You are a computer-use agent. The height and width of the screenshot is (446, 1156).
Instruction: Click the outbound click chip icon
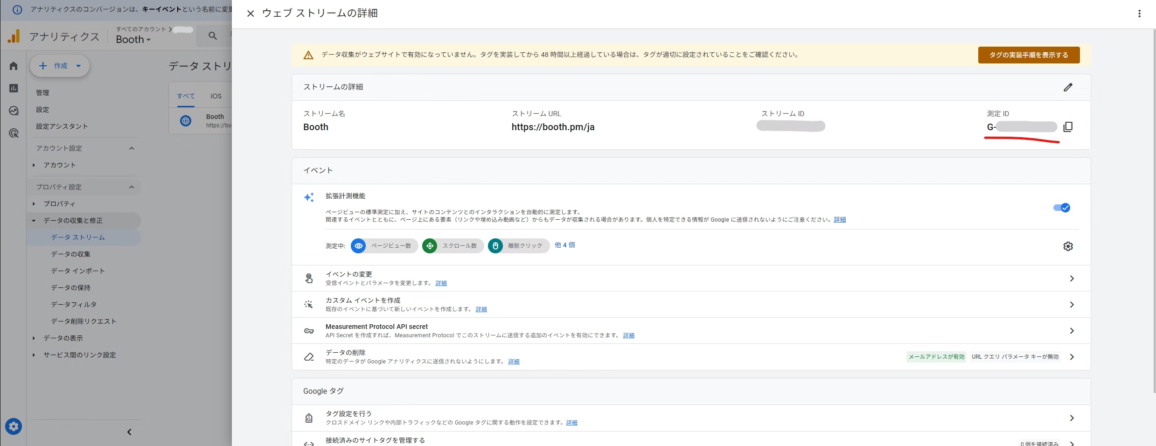[495, 246]
